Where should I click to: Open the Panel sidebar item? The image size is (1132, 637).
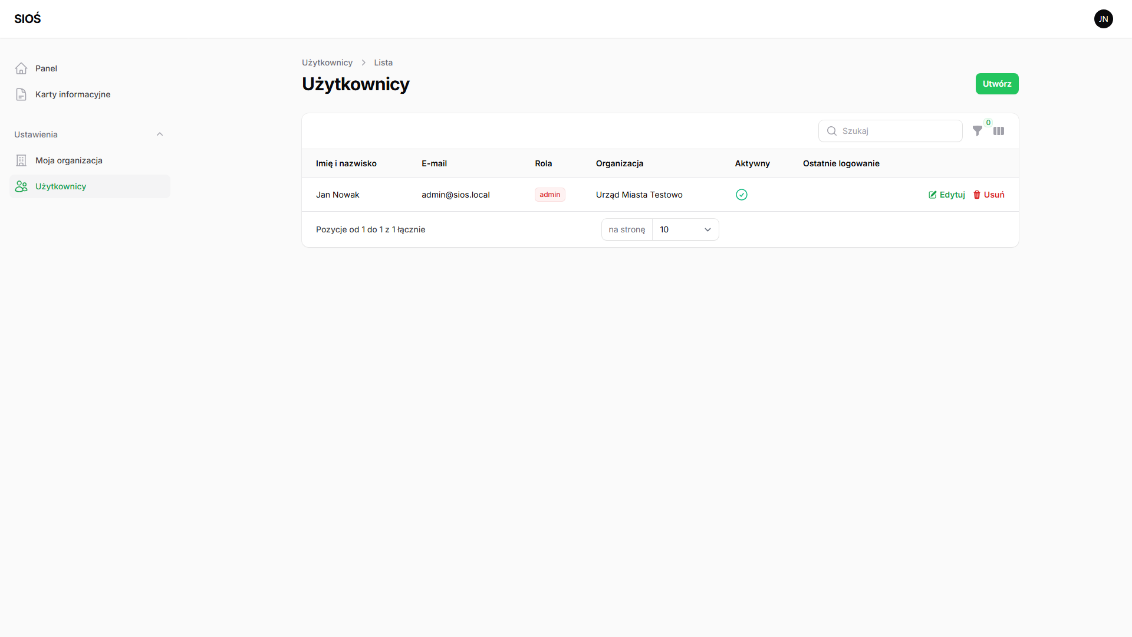point(90,68)
